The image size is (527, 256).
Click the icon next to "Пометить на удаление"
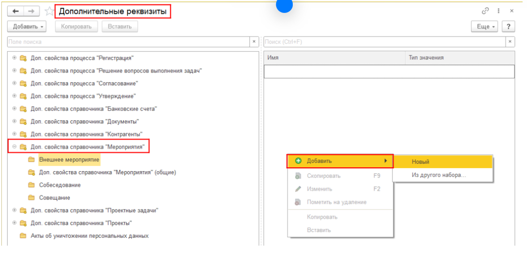tap(298, 202)
